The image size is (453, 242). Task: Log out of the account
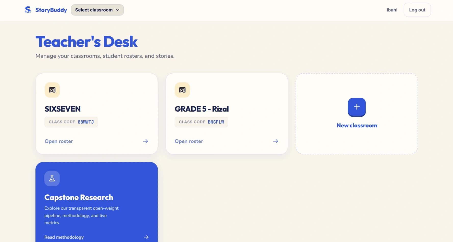pos(417,10)
